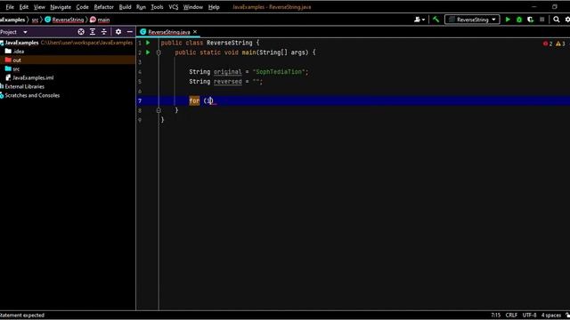
Task: Run with coverage icon in toolbar
Action: [531, 20]
